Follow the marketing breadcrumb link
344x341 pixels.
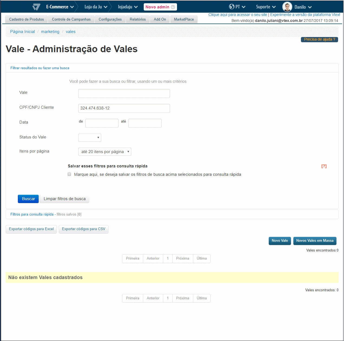(x=50, y=32)
